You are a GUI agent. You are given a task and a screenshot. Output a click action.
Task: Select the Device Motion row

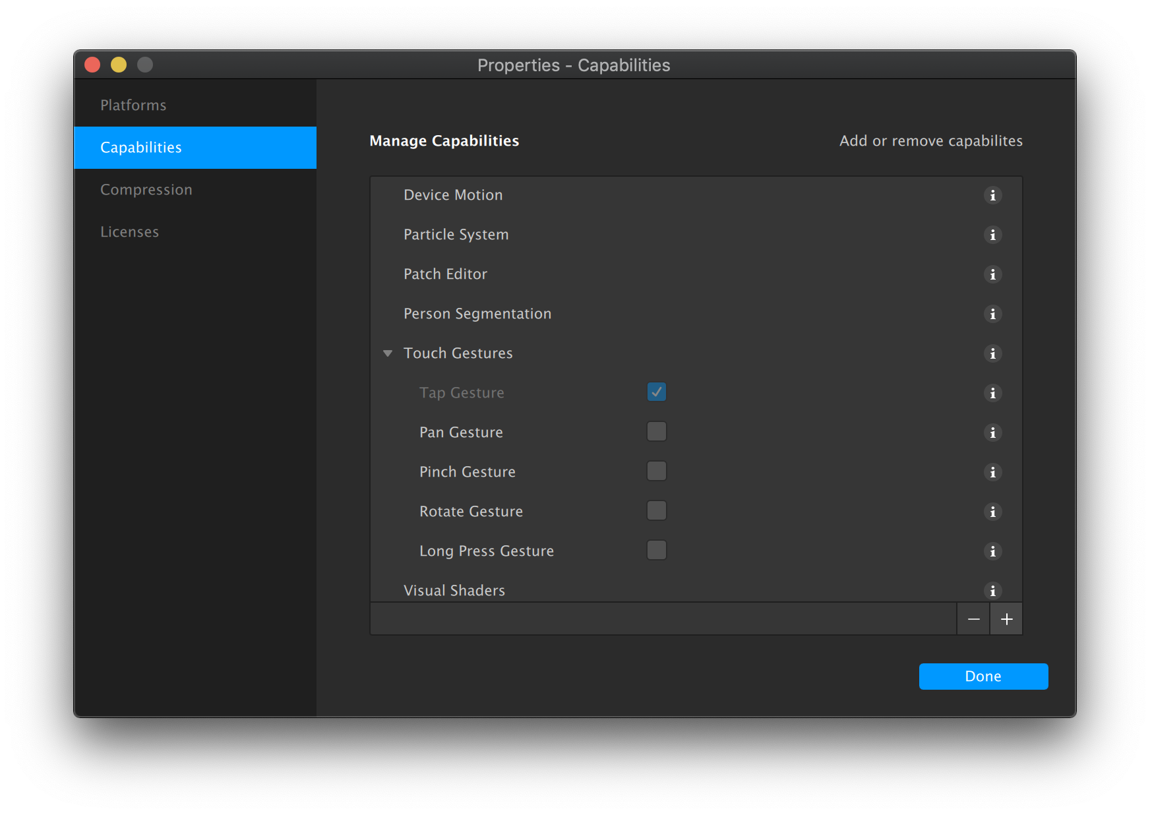click(x=453, y=195)
